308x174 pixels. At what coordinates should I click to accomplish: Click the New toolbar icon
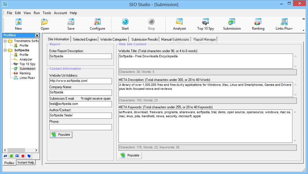coord(18,24)
